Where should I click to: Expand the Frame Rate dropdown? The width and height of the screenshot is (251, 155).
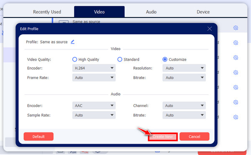pyautogui.click(x=94, y=78)
